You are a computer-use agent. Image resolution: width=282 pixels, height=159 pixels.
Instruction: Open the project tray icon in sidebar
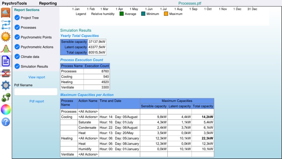pyautogui.click(x=6, y=12)
